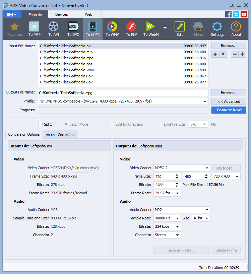Open the Facebook icon link
This screenshot has width=251, height=274.
228,14
